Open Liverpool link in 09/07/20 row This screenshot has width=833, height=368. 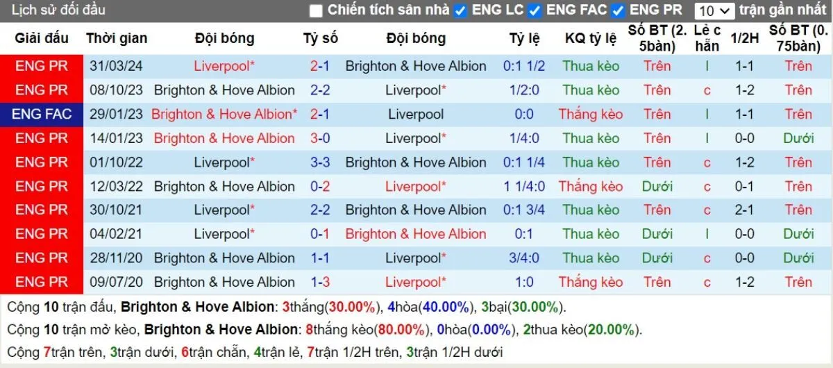coord(416,282)
